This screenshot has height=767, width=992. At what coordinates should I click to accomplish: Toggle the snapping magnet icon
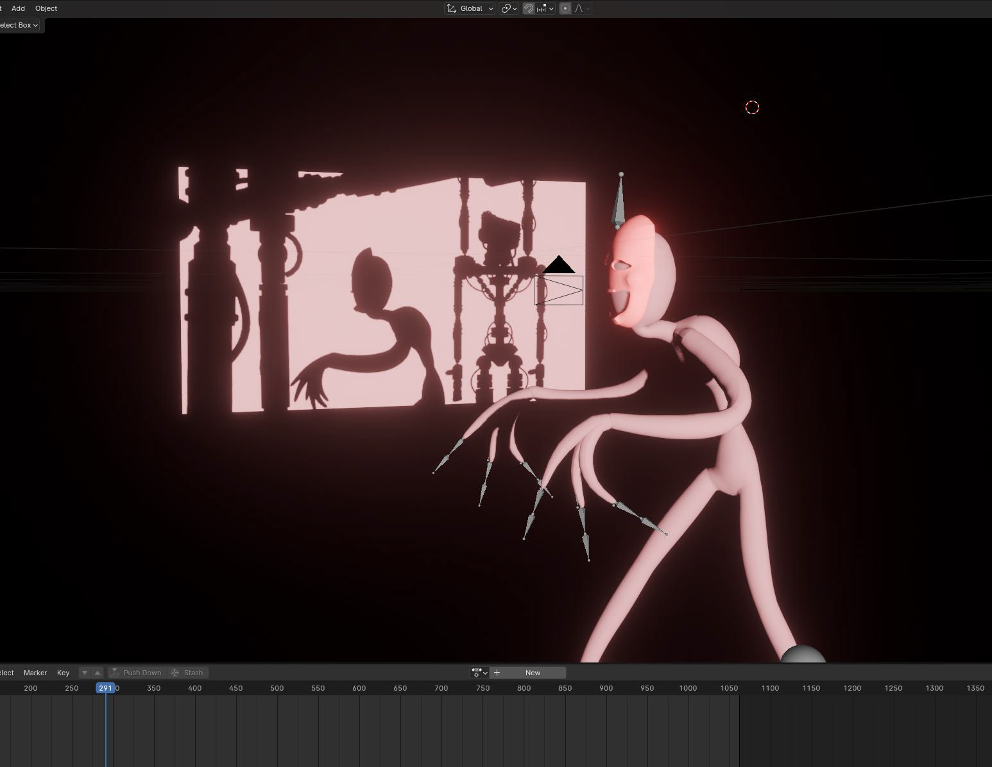(x=529, y=8)
